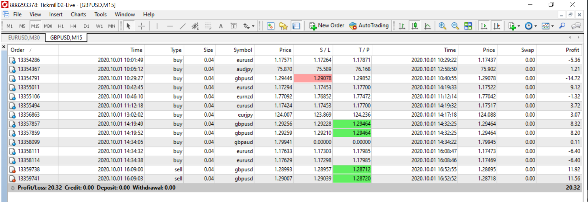Expand the templates dropdown arrow

click(553, 26)
